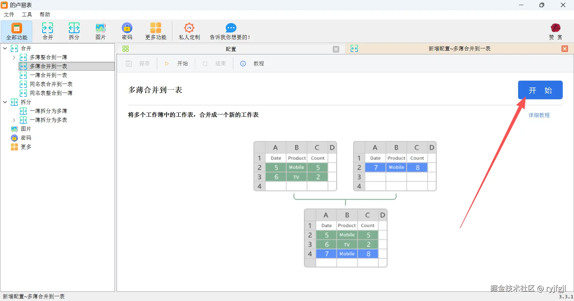Image resolution: width=574 pixels, height=301 pixels.
Task: Select 一薄合并到一表 in the tree
Action: click(48, 75)
